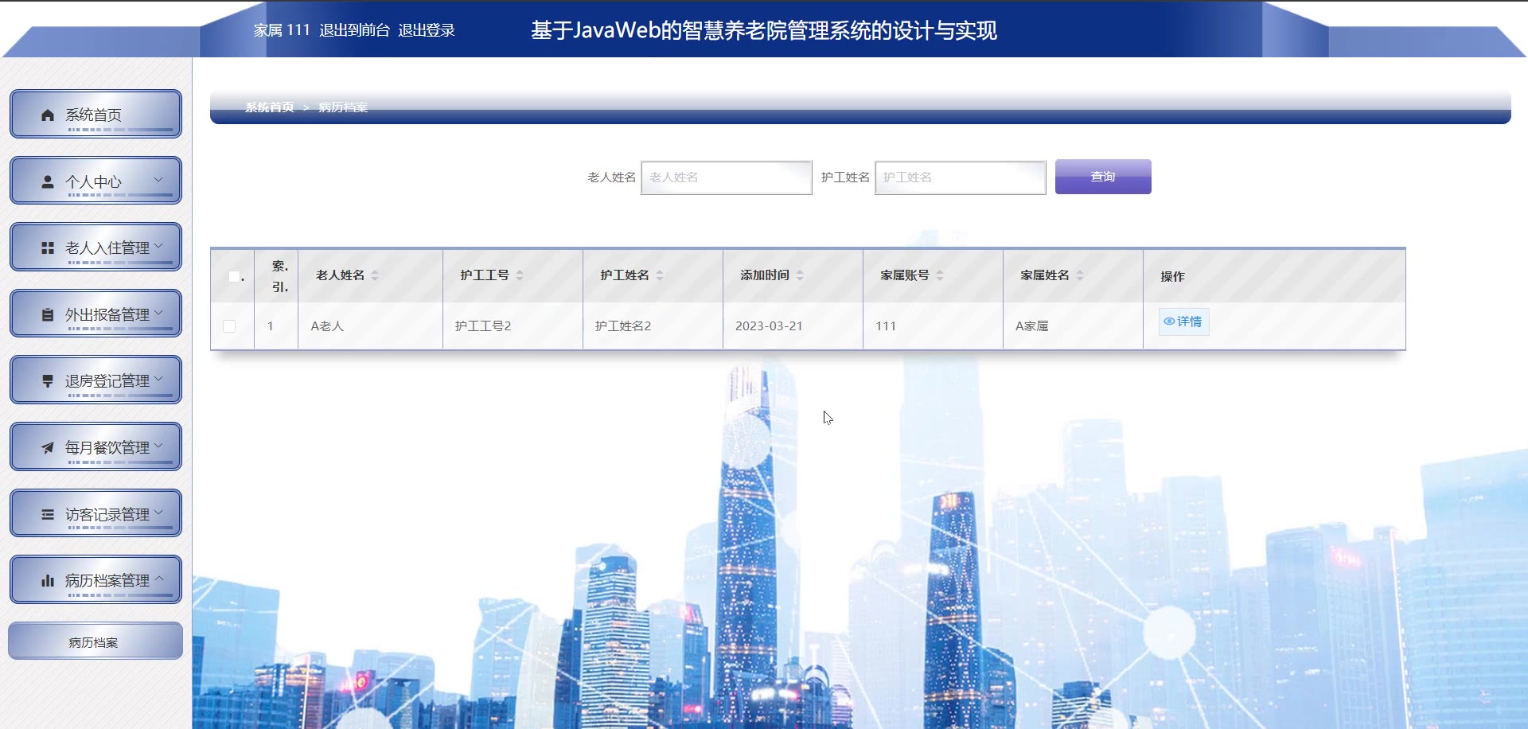Expand the 老人入住管理 chevron
1528x729 pixels.
158,246
